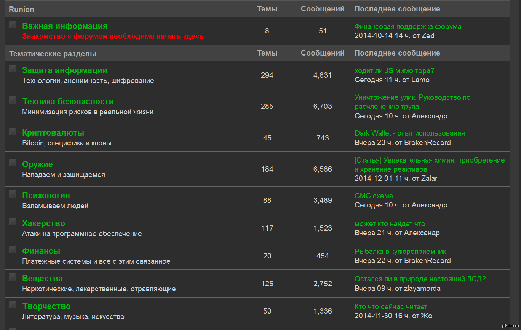The width and height of the screenshot is (521, 330).
Task: Open 'Dark Wallet - опыт использования' thread
Action: point(409,133)
